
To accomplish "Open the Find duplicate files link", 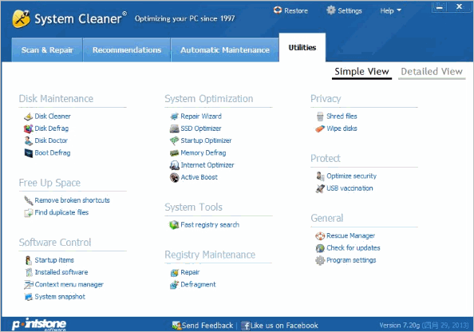I will tap(61, 212).
